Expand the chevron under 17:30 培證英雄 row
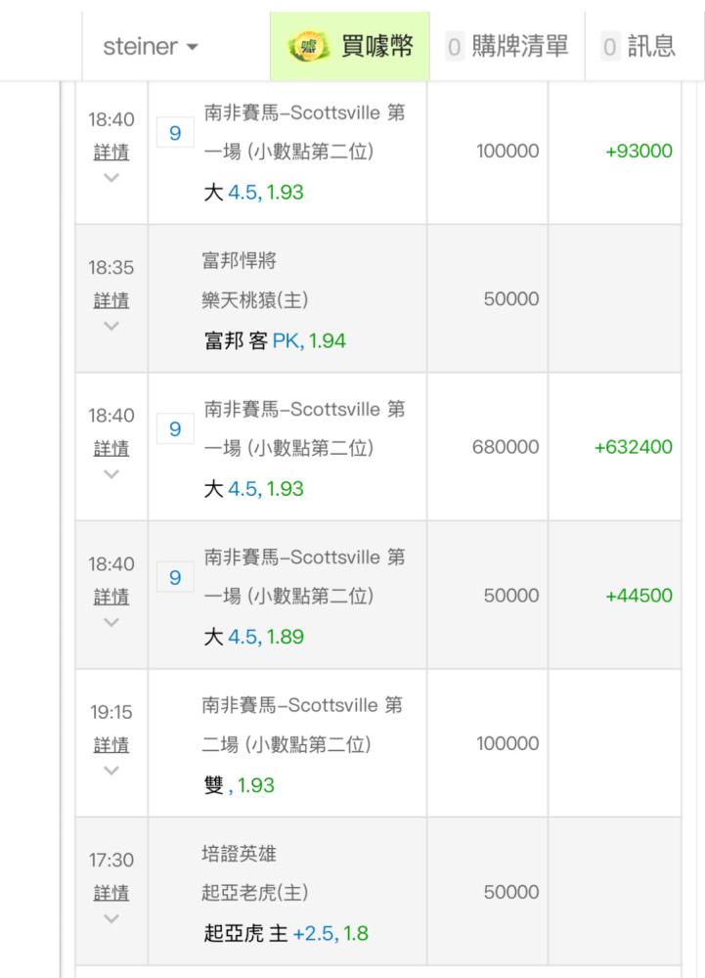 coord(110,918)
